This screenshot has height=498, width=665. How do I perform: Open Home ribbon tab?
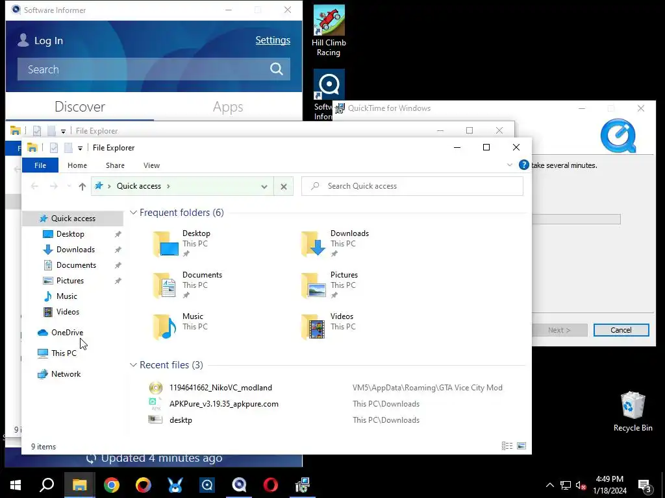[77, 165]
